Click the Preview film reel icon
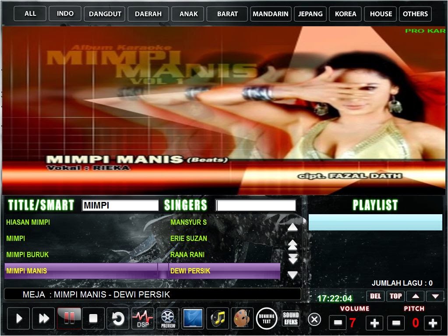 [168, 318]
